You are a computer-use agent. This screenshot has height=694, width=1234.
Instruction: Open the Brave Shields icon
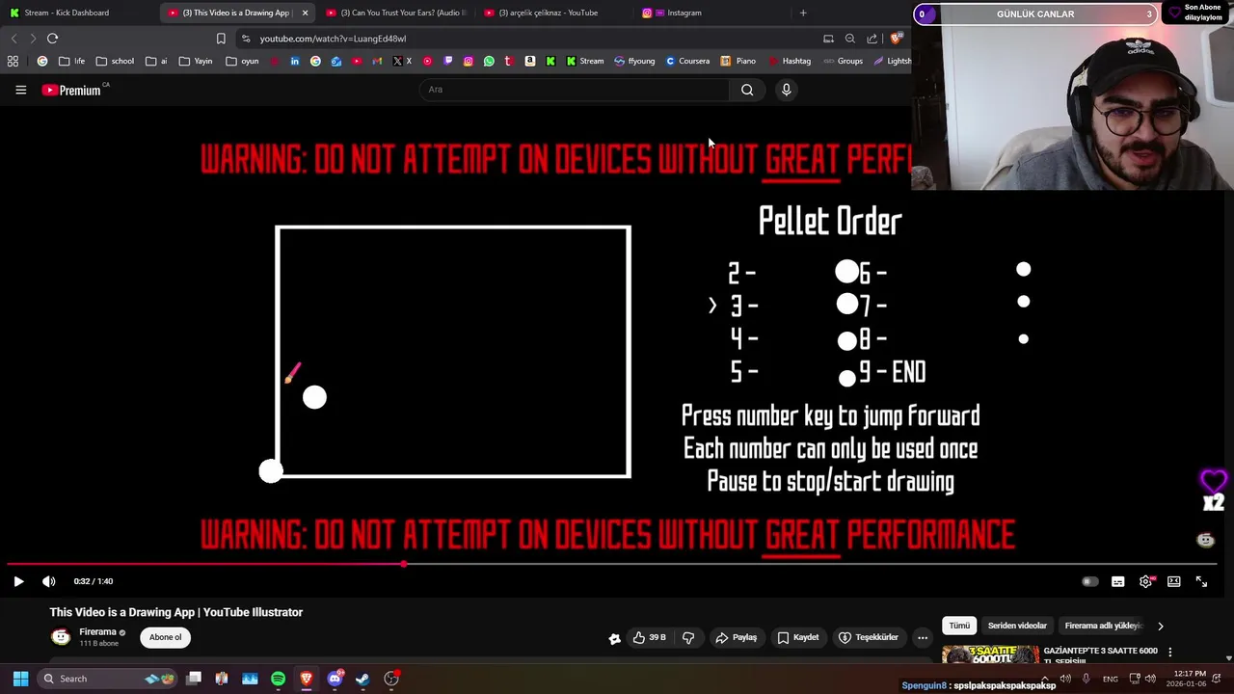pos(896,39)
